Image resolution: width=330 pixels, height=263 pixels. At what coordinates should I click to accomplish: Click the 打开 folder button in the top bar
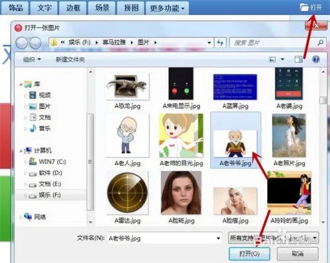[311, 7]
